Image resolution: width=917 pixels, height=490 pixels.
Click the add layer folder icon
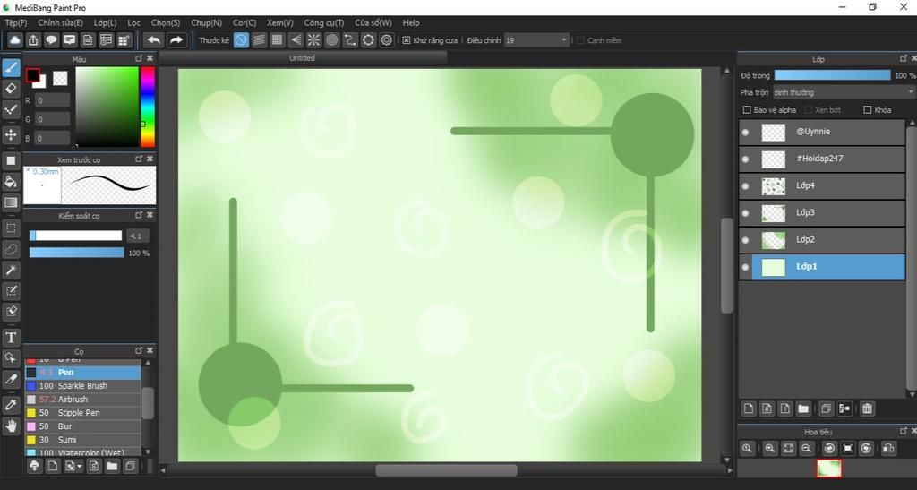803,408
